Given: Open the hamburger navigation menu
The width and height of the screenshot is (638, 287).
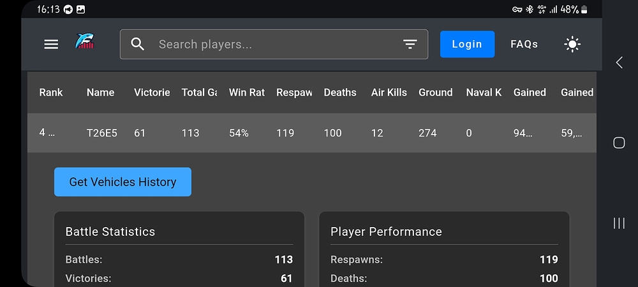Looking at the screenshot, I should (51, 44).
